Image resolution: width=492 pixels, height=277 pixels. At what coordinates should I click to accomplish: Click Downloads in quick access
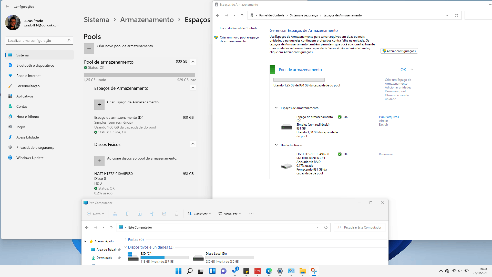point(104,258)
